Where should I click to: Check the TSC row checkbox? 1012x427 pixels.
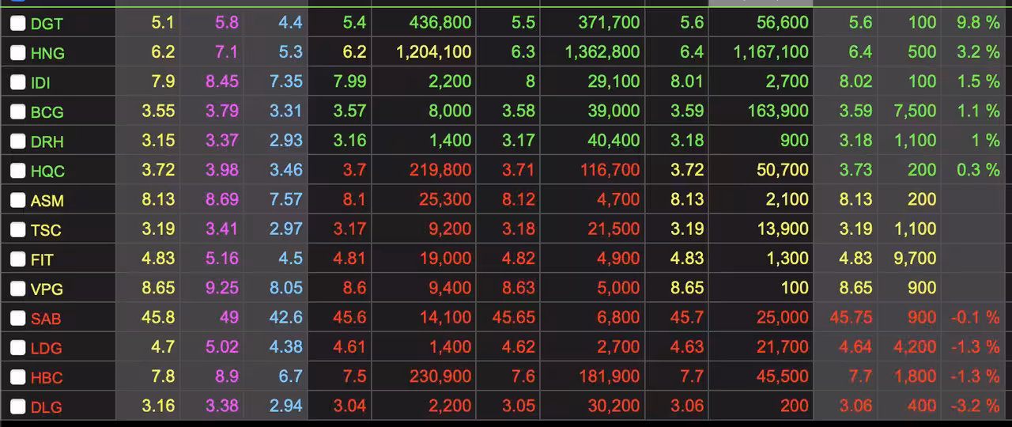(x=17, y=230)
